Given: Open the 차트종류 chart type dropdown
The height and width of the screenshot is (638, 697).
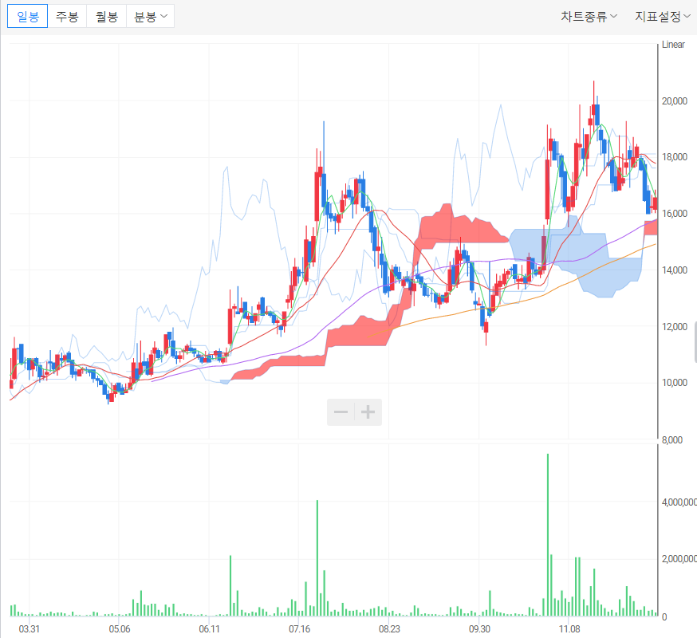Looking at the screenshot, I should point(589,17).
